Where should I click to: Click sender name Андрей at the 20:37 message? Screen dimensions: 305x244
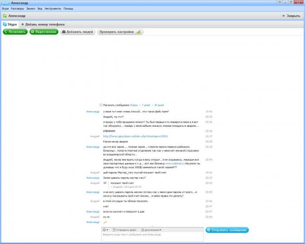point(95,136)
